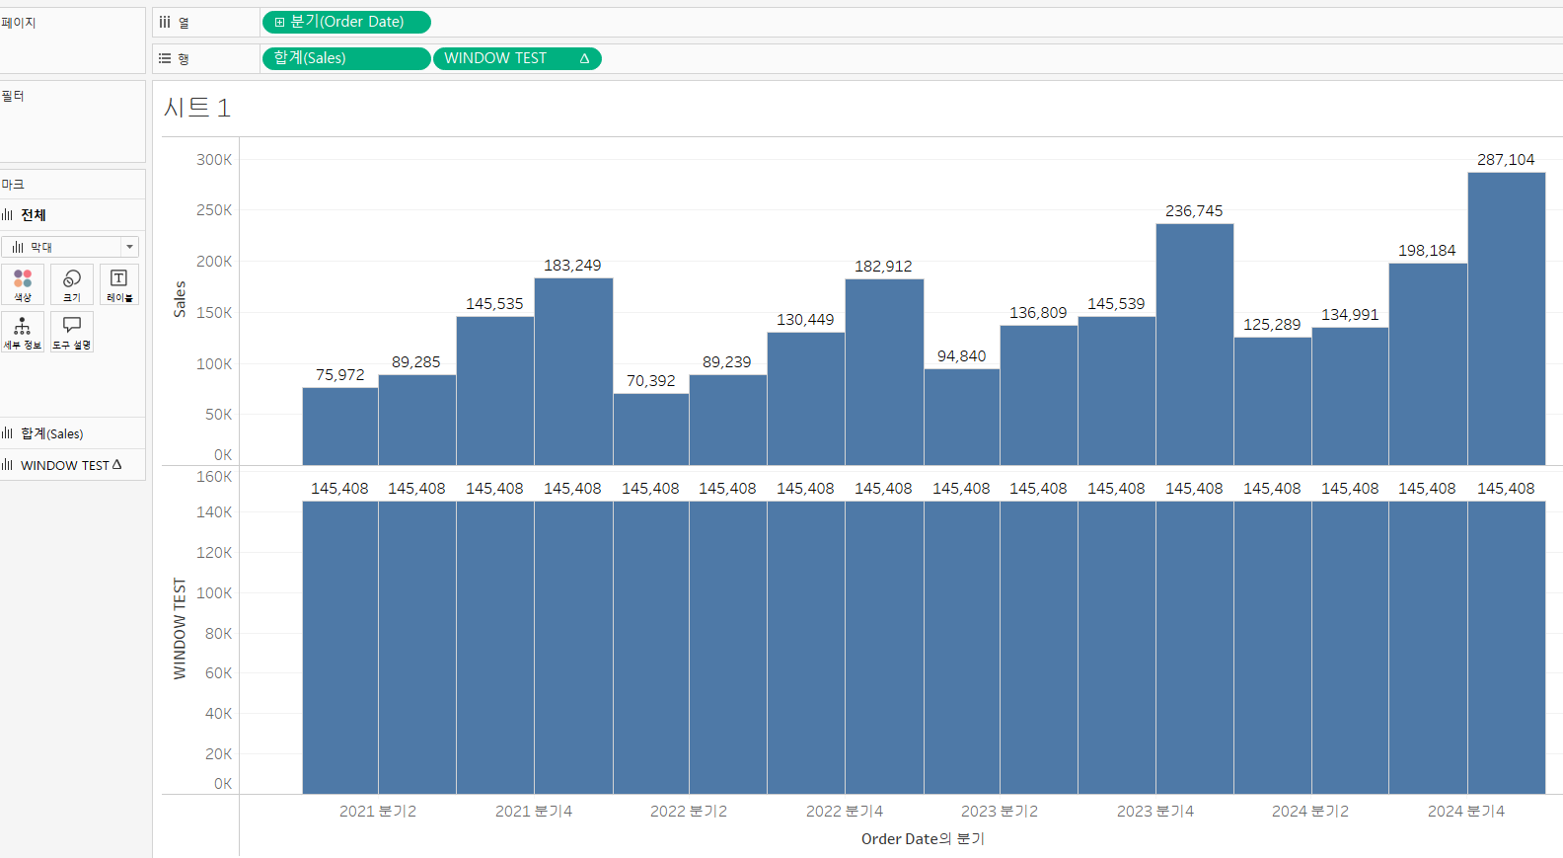
Task: Click the 2023 분기2 axis label
Action: point(1000,812)
